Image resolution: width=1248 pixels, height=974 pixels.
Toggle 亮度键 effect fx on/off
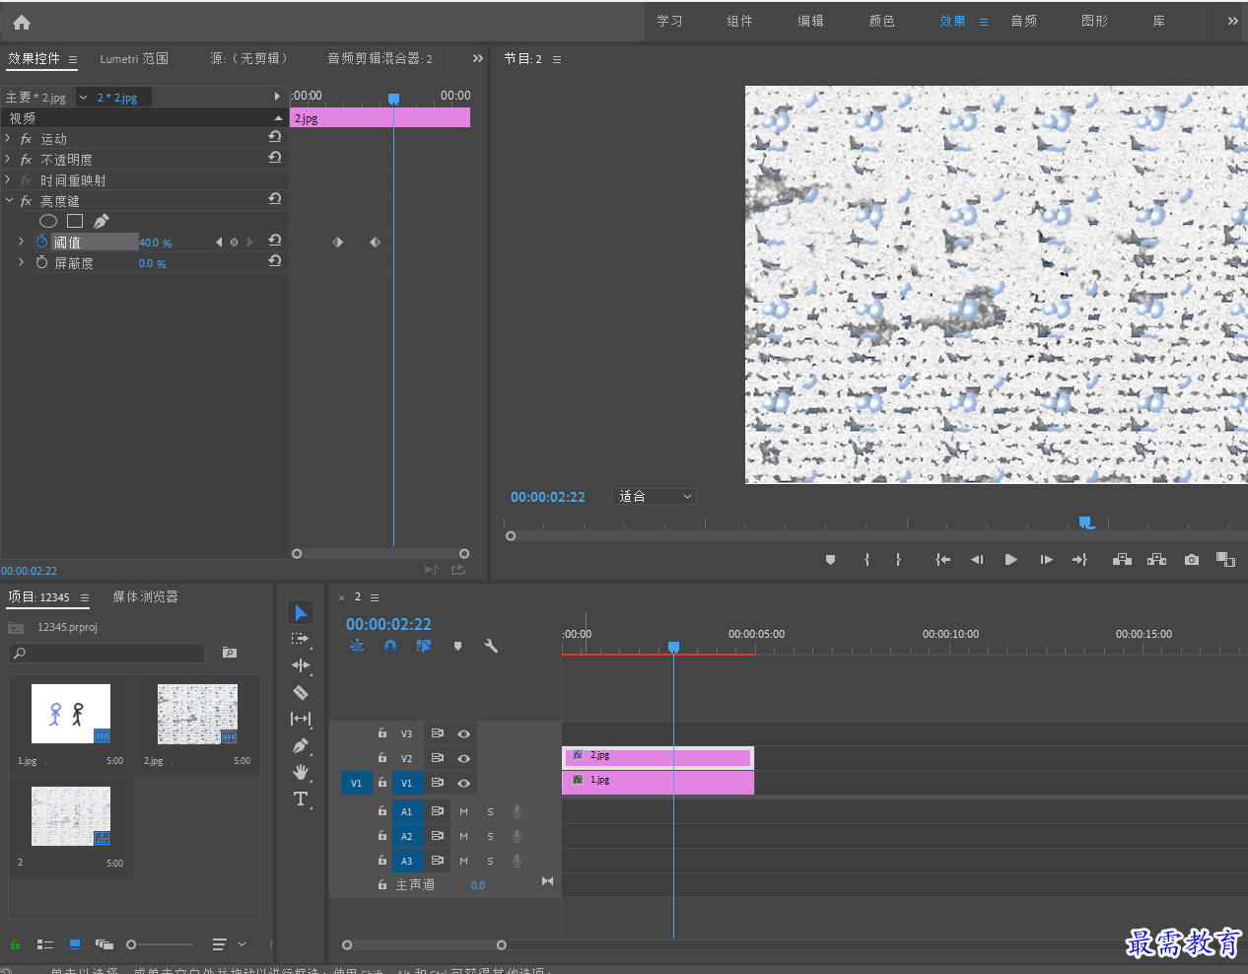click(26, 201)
